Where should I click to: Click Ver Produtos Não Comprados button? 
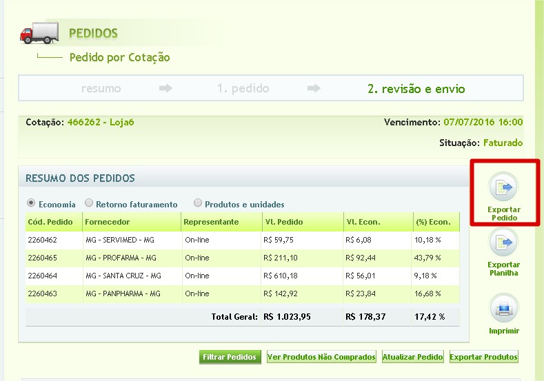pyautogui.click(x=321, y=357)
